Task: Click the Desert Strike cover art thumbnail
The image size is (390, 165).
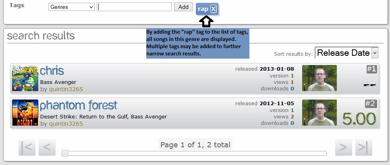Action: pyautogui.click(x=25, y=113)
